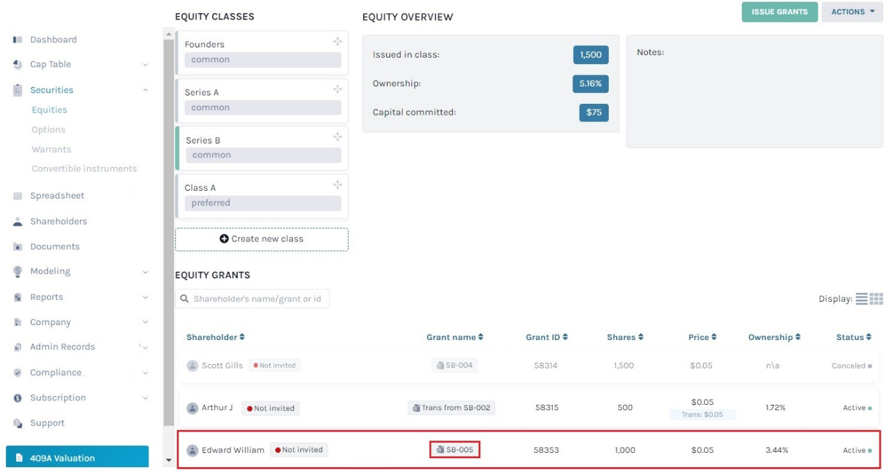Click Create new class

[261, 239]
